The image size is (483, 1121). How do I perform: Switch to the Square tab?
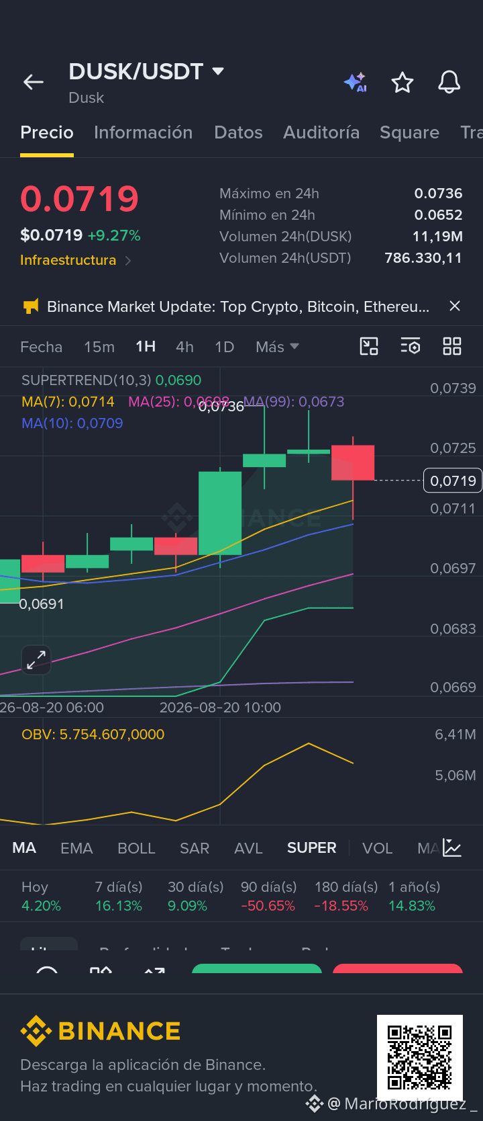[409, 132]
